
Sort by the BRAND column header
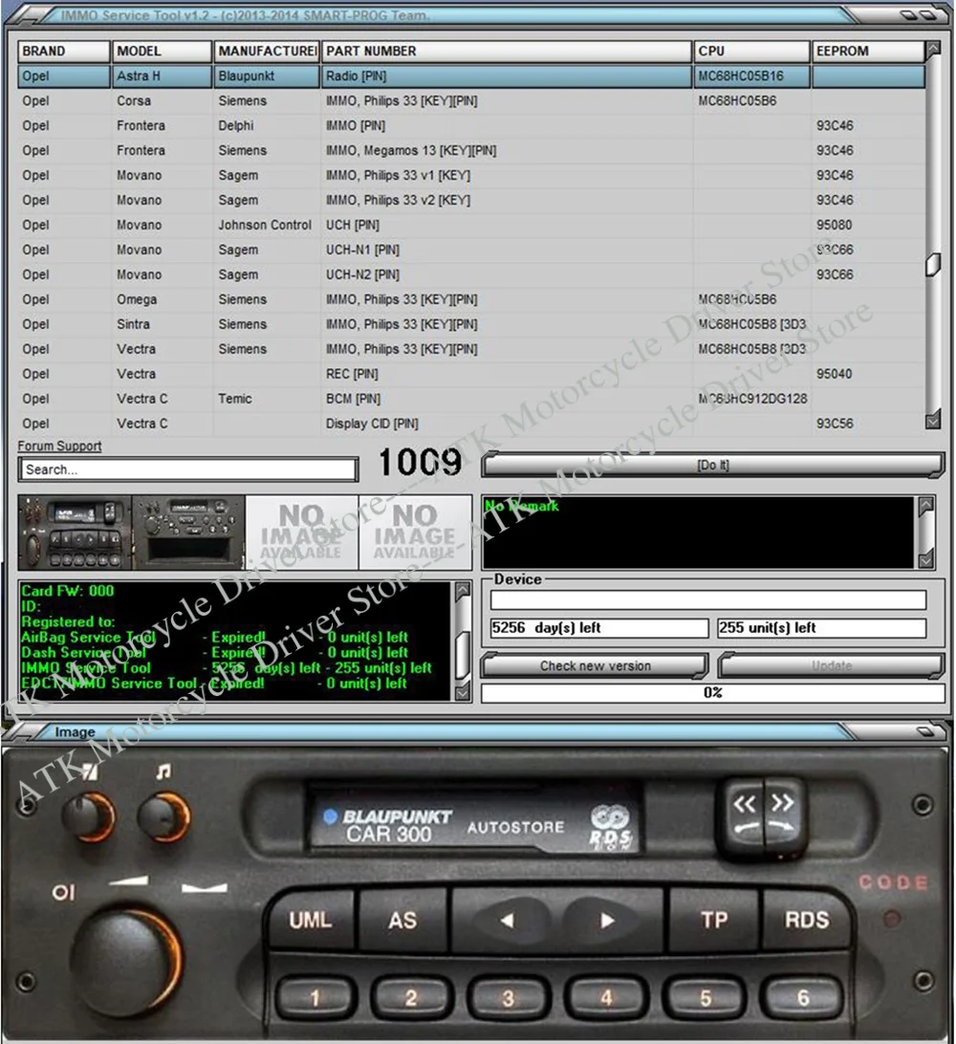click(x=64, y=52)
